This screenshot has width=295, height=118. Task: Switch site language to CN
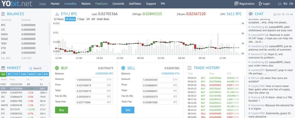pos(291,3)
